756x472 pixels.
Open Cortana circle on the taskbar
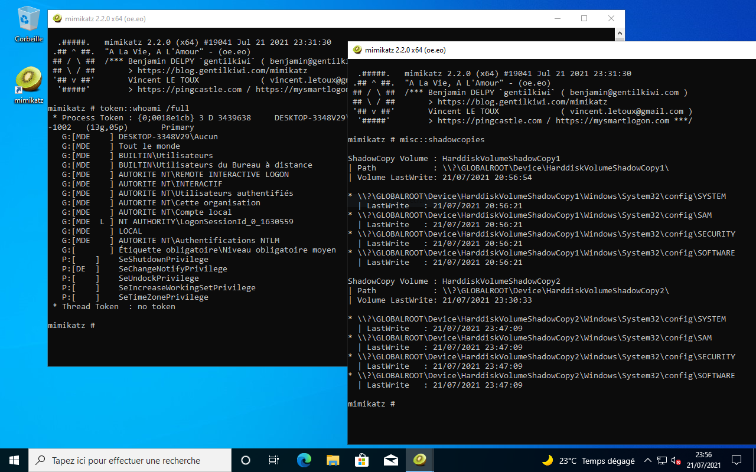246,460
